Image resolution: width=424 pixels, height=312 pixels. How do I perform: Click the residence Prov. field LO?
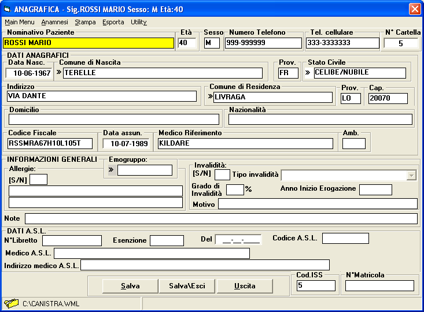(351, 98)
